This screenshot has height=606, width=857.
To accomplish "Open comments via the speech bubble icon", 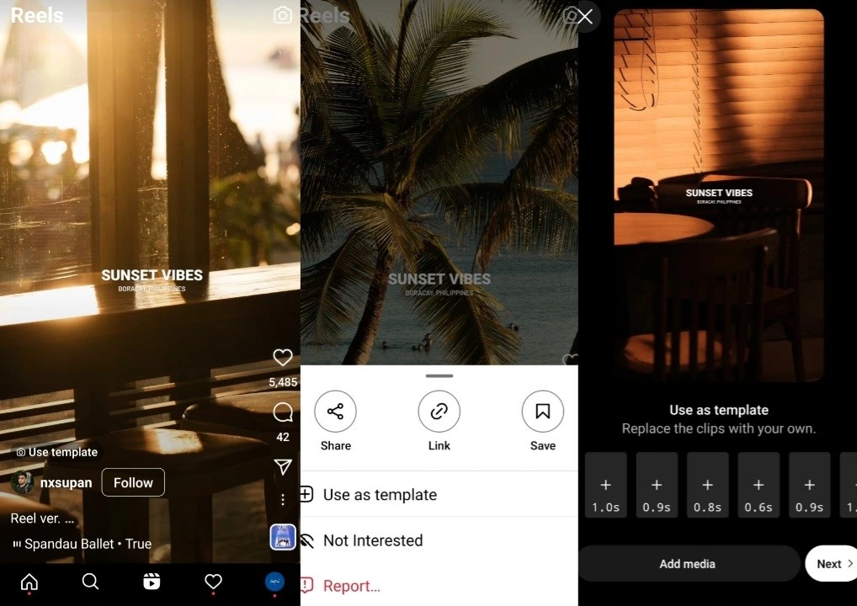I will [x=283, y=412].
